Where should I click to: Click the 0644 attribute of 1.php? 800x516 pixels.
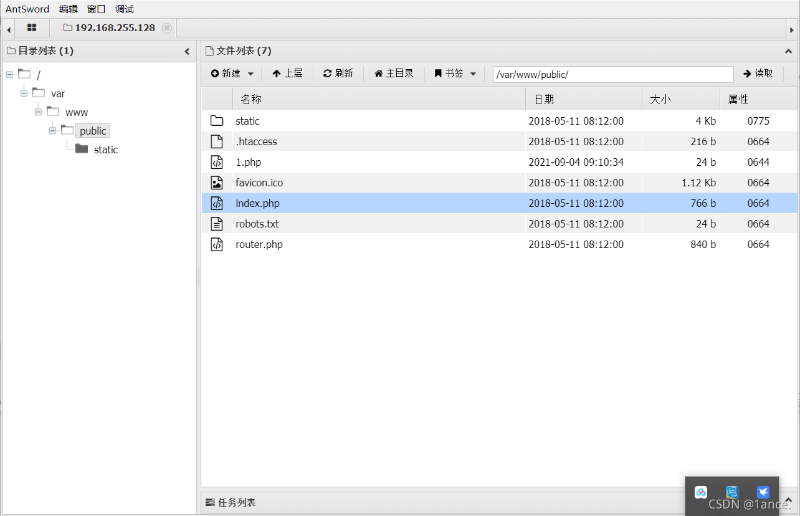[x=758, y=162]
